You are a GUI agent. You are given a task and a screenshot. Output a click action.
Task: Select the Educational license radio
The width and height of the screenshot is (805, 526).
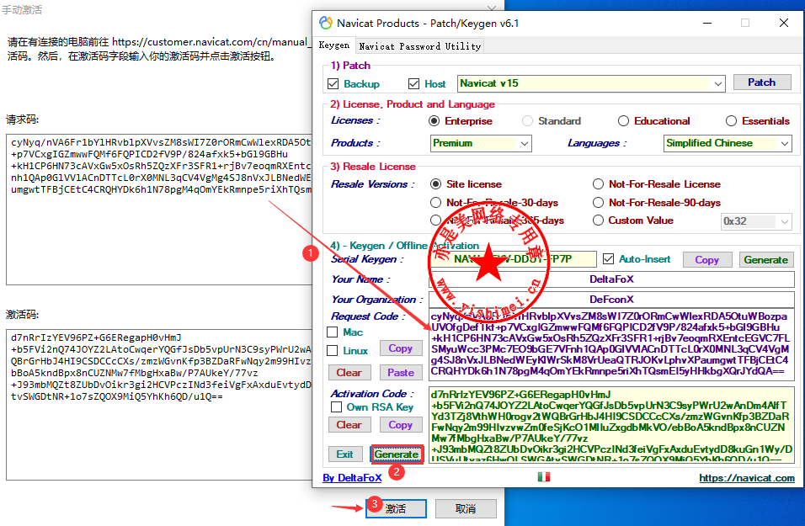click(623, 121)
